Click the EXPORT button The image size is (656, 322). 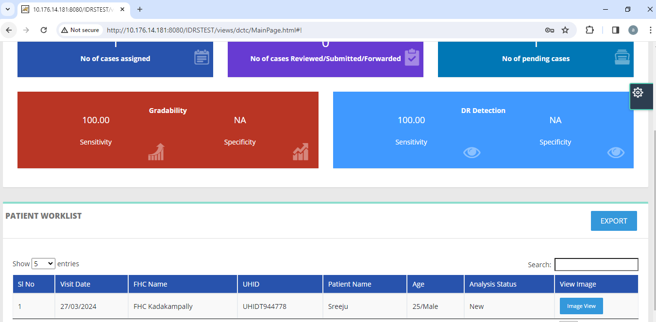pyautogui.click(x=614, y=221)
